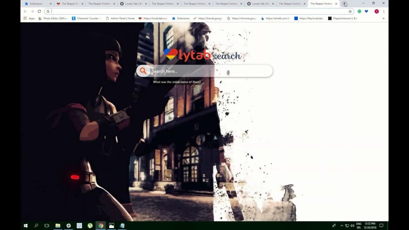409x230 pixels.
Task: Focus the Chrome address bar
Action: [x=198, y=11]
